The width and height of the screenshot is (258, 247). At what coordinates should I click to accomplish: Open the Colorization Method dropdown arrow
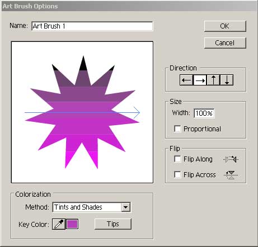[x=125, y=207]
